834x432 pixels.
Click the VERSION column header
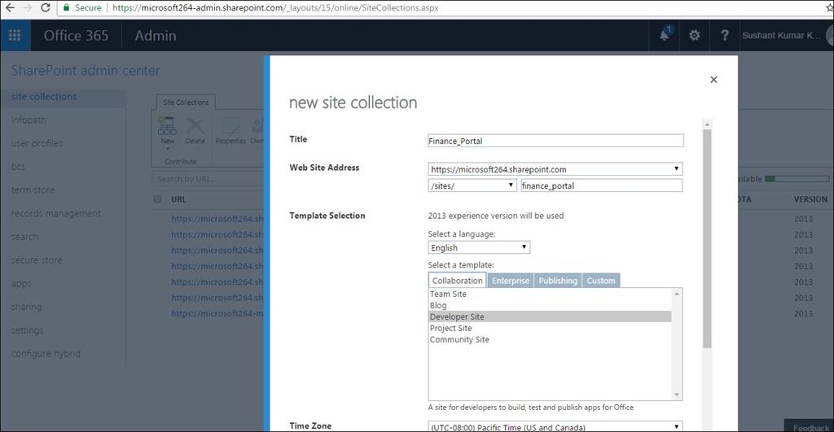tap(810, 199)
